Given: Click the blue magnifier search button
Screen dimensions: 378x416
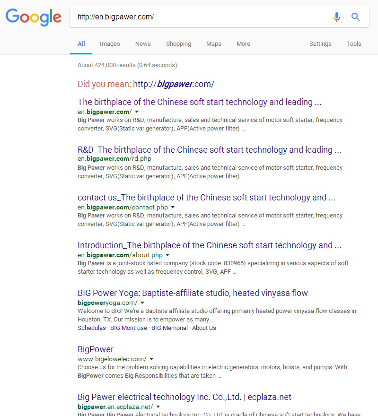Looking at the screenshot, I should point(355,17).
